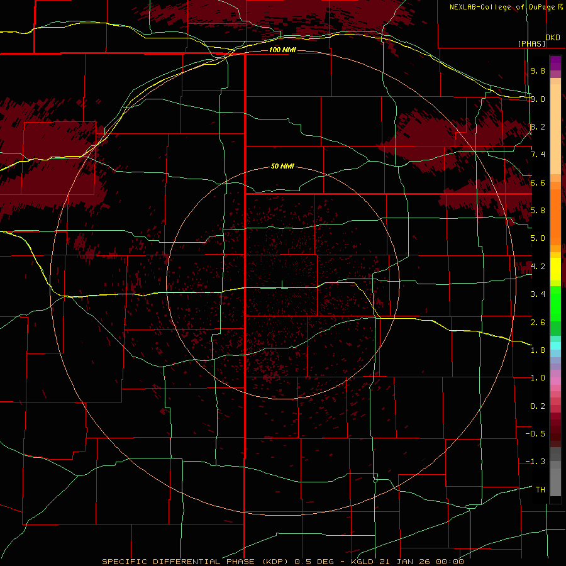Viewport: 566px width, 566px height.
Task: Select the 1.8 scale value
Action: click(538, 350)
